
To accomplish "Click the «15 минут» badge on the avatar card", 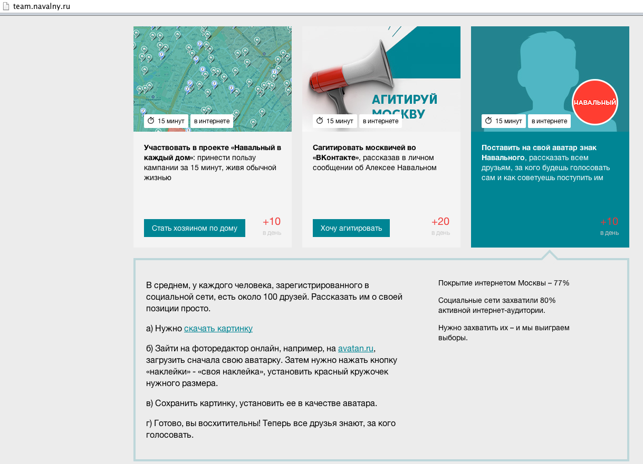I will tap(504, 121).
